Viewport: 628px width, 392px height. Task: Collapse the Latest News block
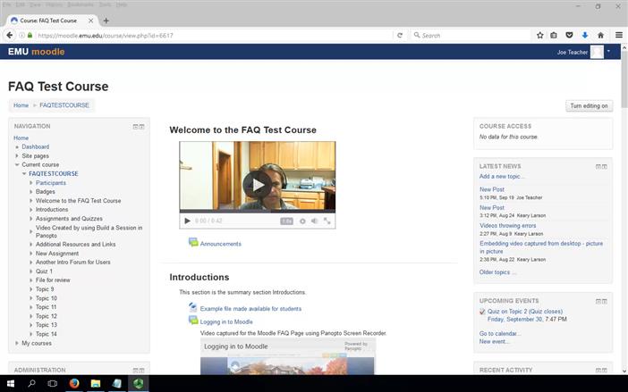pos(598,166)
